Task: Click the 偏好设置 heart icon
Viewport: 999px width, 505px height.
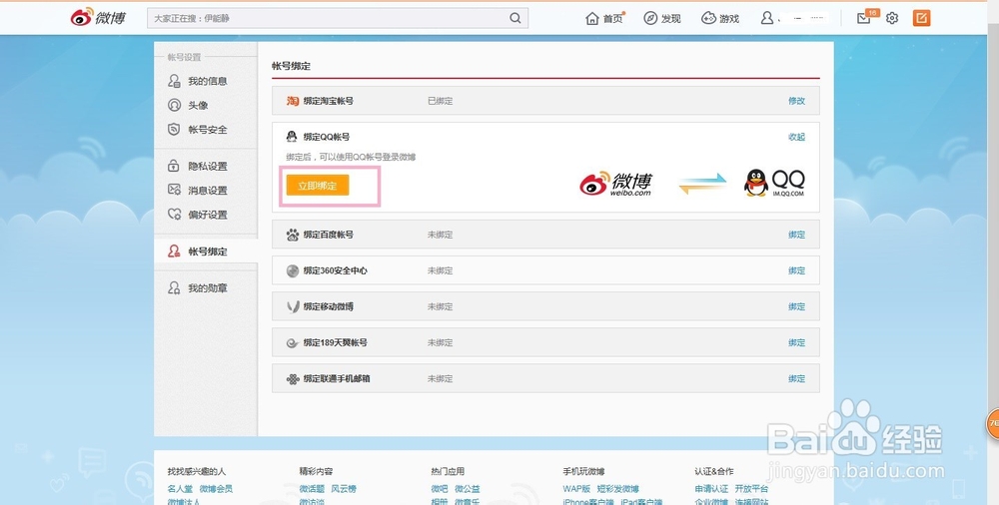Action: (x=174, y=214)
